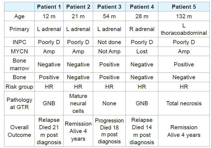Select the Not done INPC cell
Viewport: 211px width, 148px height.
pos(109,42)
